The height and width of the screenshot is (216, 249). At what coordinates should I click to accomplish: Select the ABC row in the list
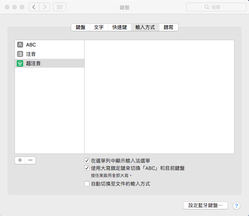(x=50, y=45)
